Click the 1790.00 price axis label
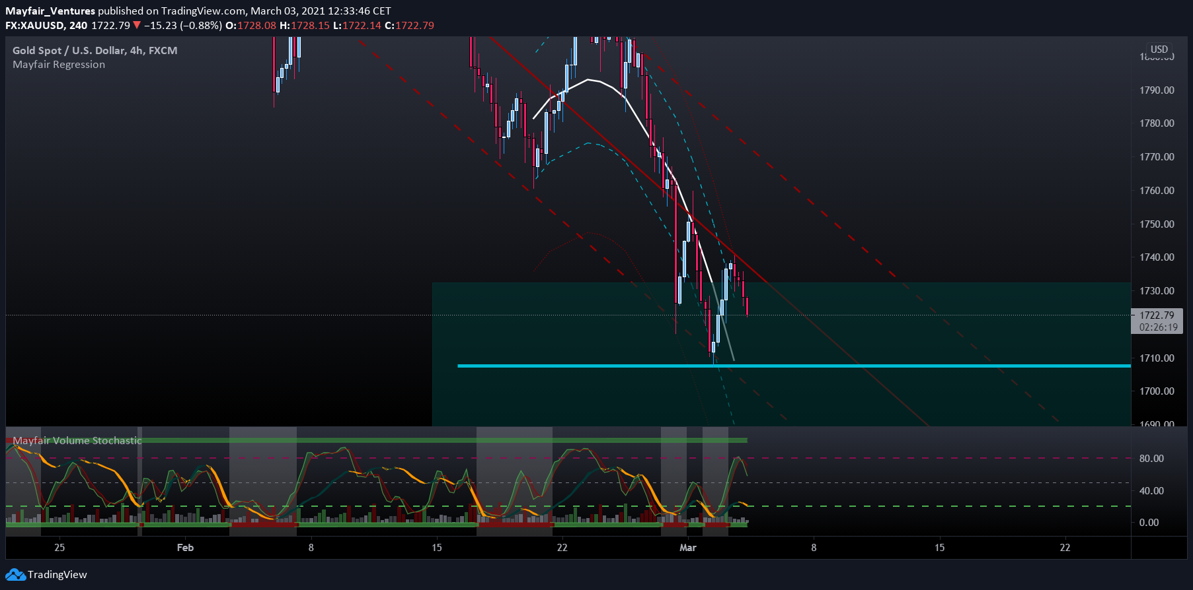1193x590 pixels. 1157,90
